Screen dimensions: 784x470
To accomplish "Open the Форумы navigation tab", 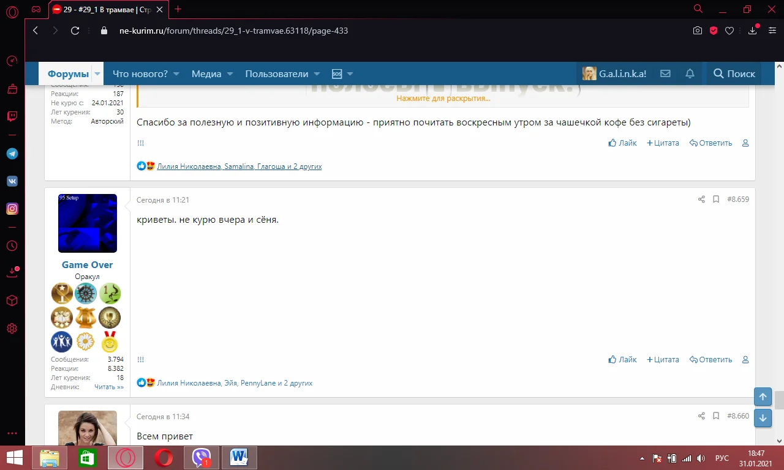I will 68,74.
